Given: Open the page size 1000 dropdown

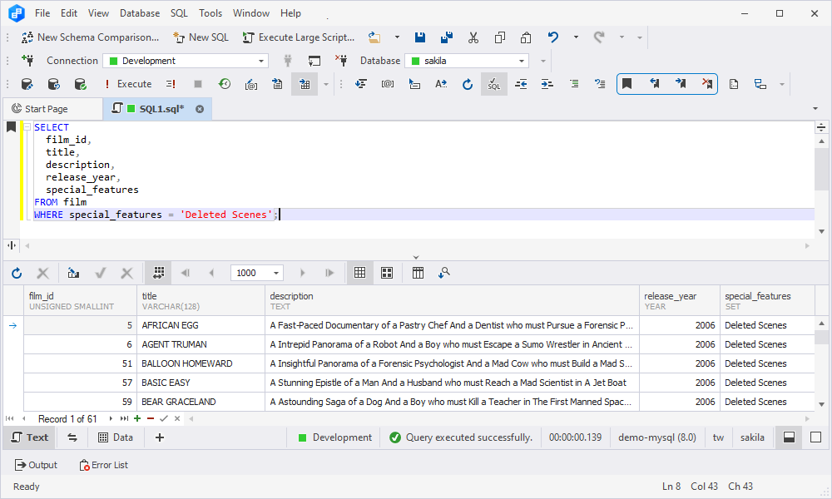Looking at the screenshot, I should tap(276, 273).
